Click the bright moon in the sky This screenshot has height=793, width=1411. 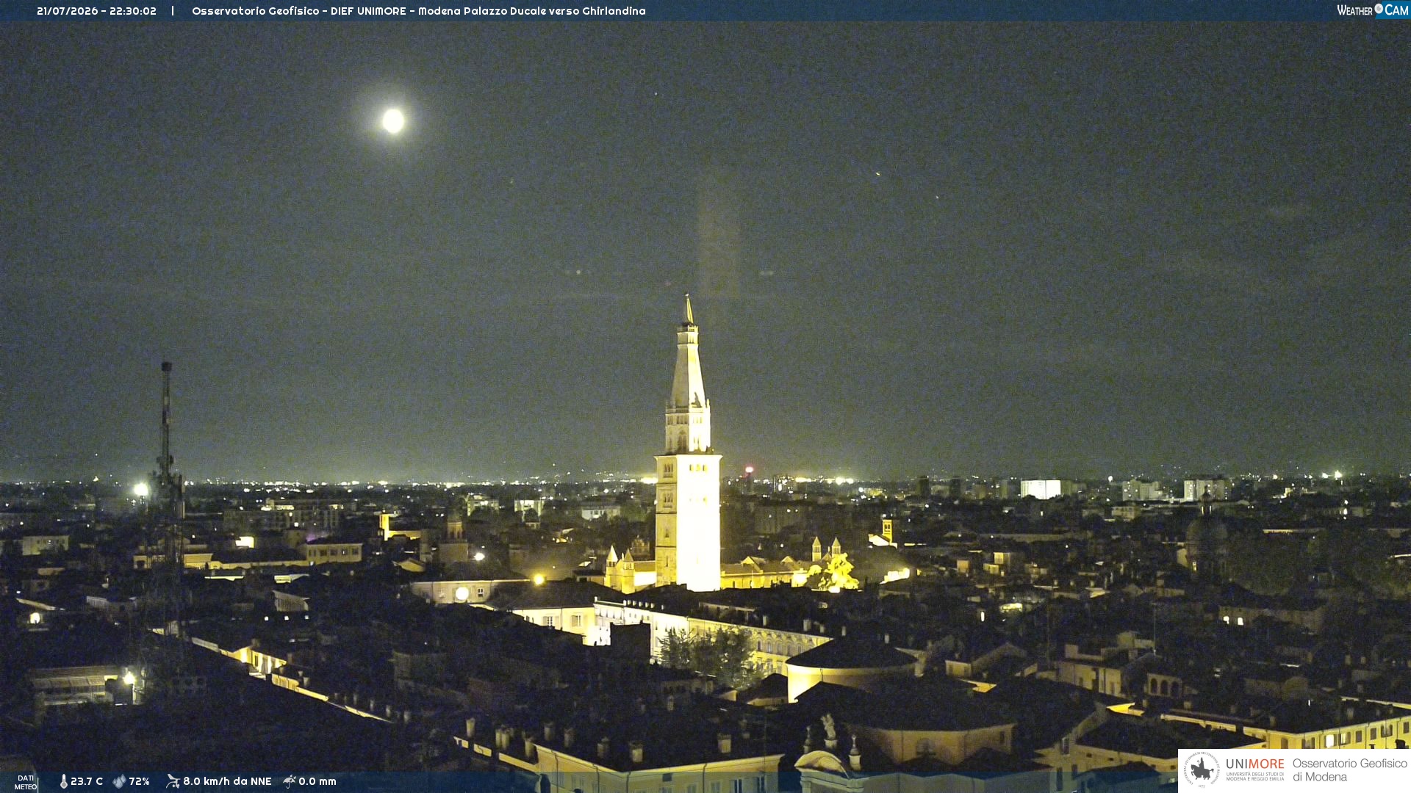[393, 120]
